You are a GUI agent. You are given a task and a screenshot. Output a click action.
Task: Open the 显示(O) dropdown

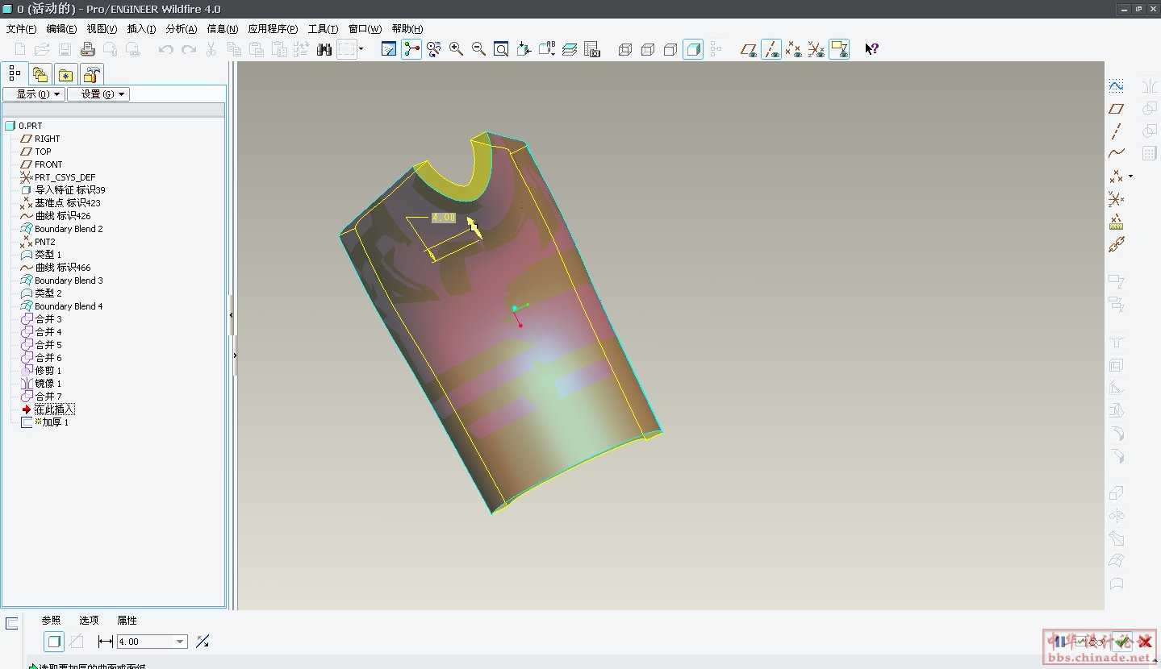coord(34,94)
